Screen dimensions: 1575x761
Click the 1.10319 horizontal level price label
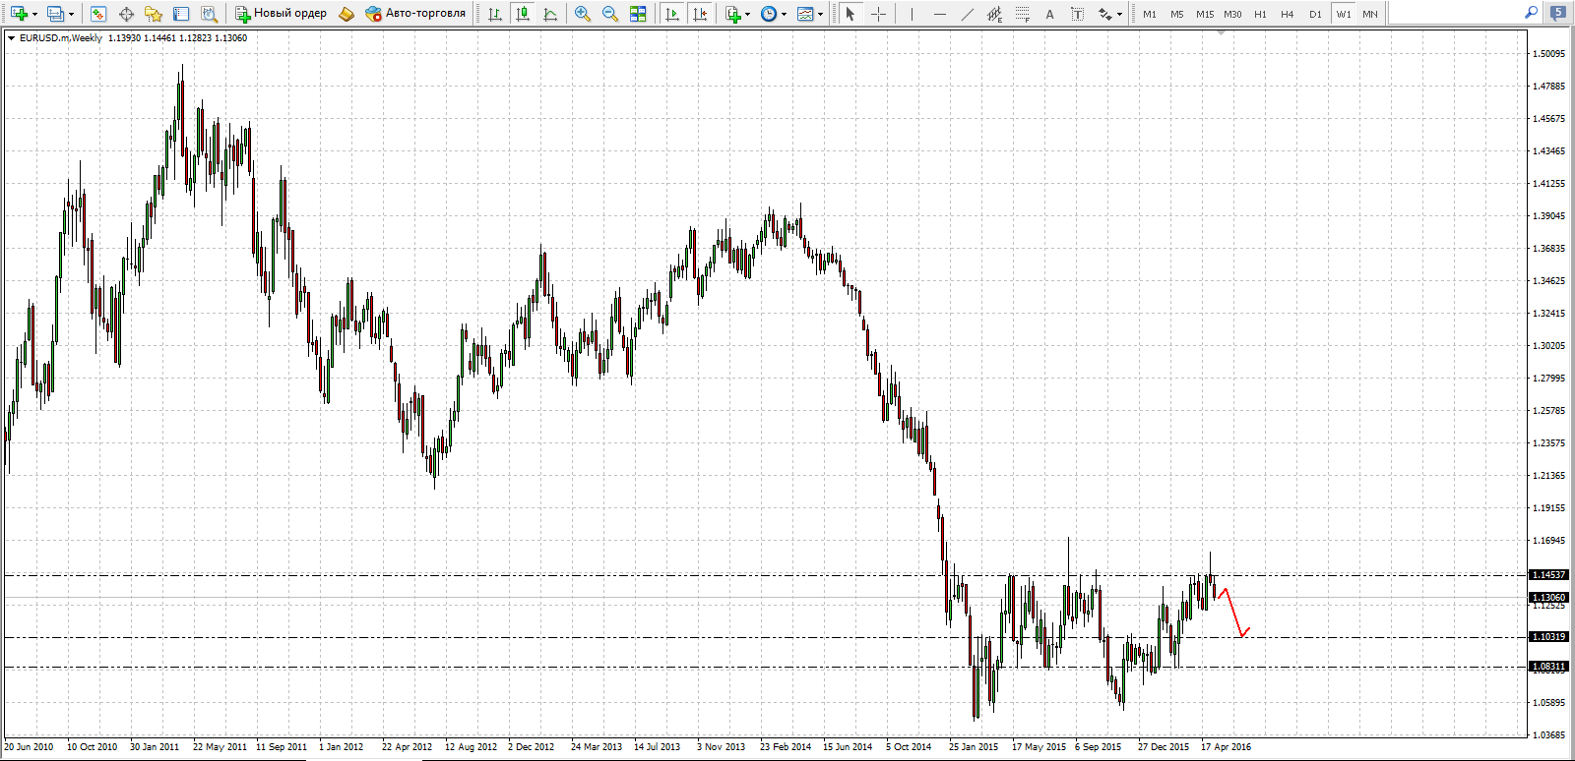pos(1547,637)
